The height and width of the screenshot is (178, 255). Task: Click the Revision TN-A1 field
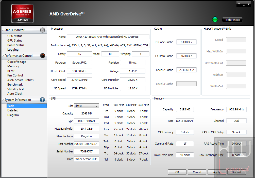pyautogui.click(x=133, y=63)
